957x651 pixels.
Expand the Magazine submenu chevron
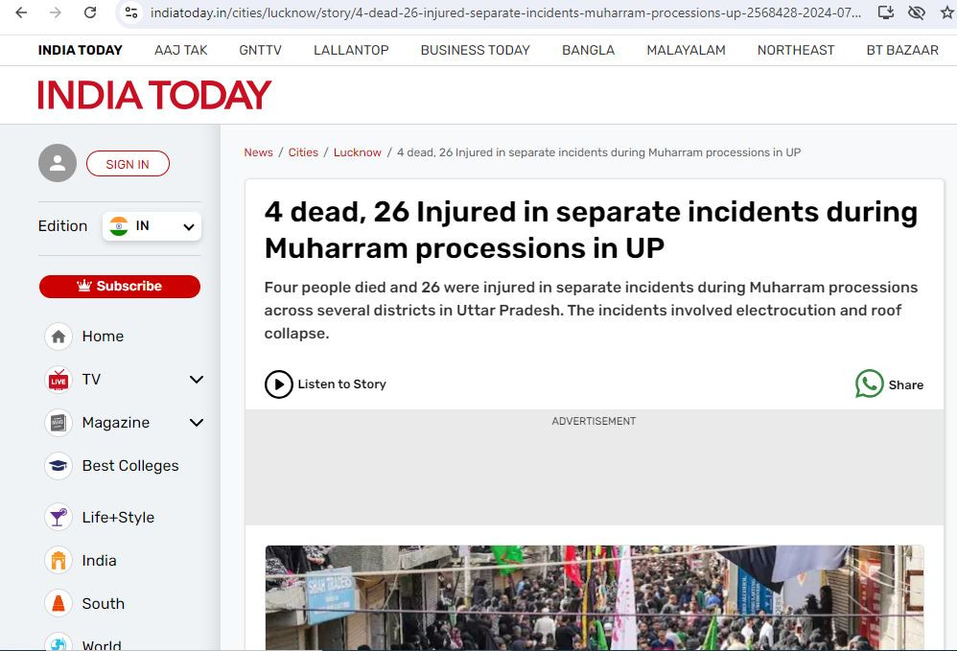pos(197,422)
